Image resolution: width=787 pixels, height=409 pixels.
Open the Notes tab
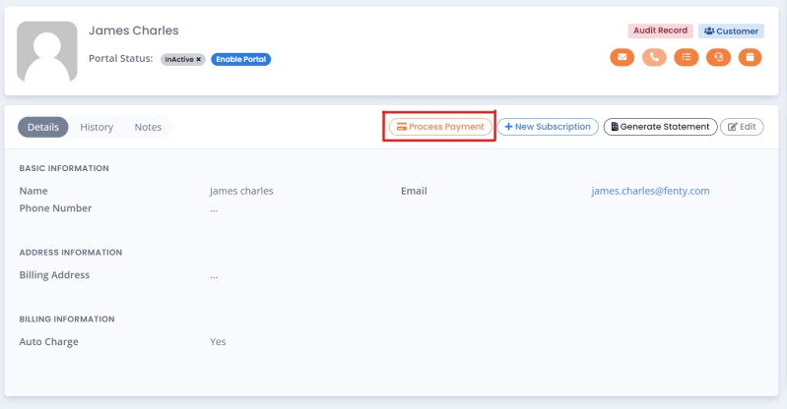click(148, 127)
